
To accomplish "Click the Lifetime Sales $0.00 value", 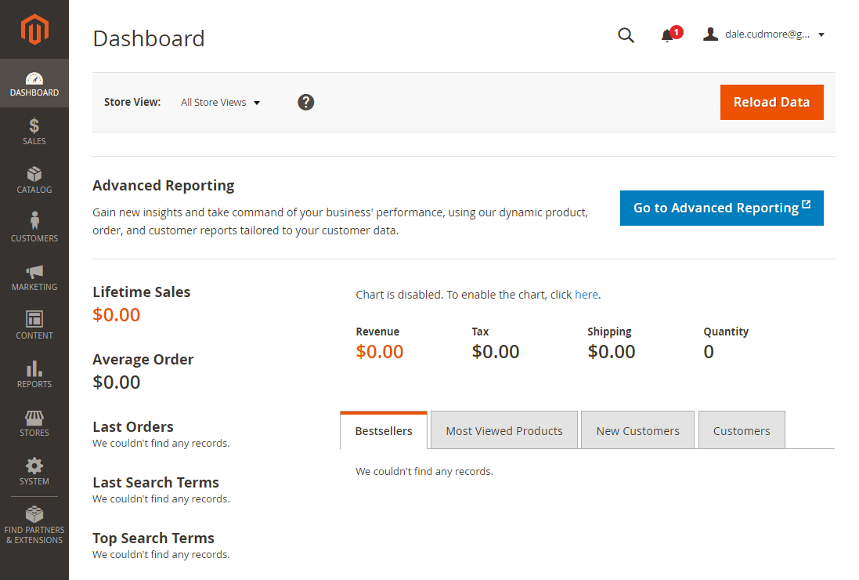I will point(116,315).
